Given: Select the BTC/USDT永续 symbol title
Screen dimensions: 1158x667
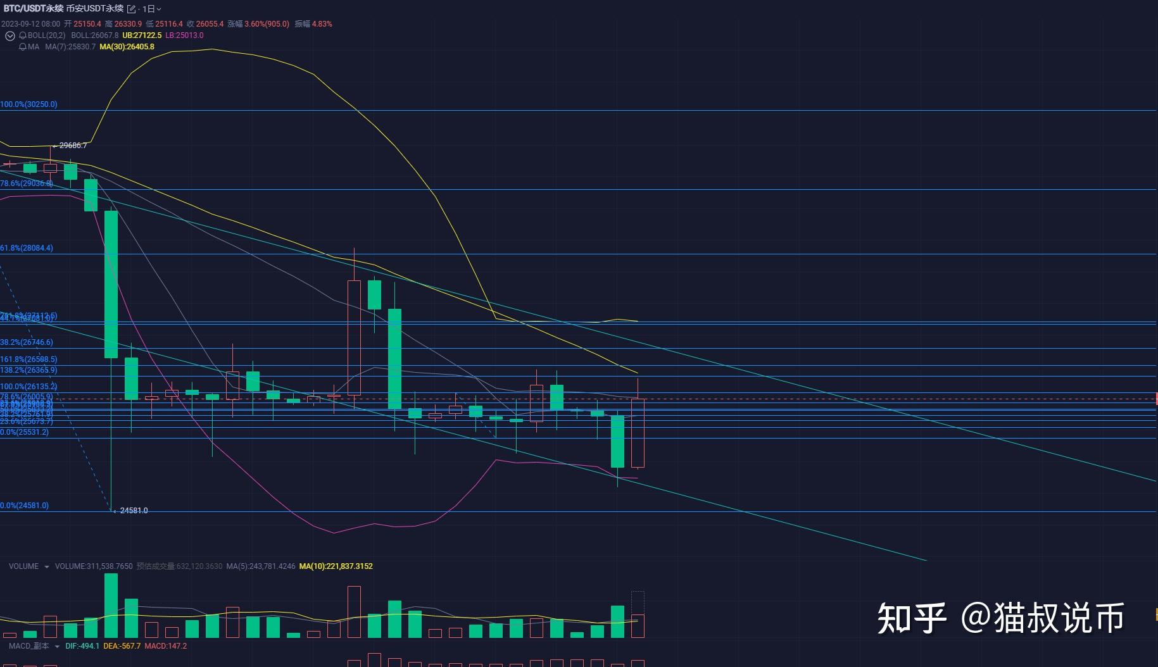Looking at the screenshot, I should [x=35, y=9].
